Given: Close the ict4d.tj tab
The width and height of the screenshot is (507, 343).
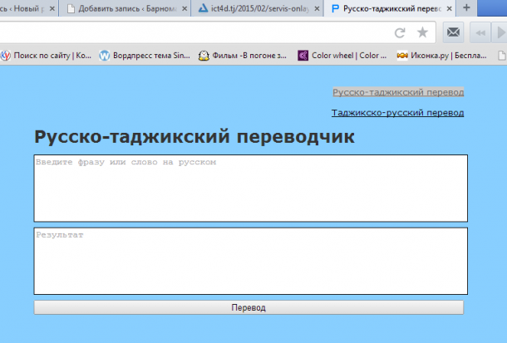Looking at the screenshot, I should point(317,9).
